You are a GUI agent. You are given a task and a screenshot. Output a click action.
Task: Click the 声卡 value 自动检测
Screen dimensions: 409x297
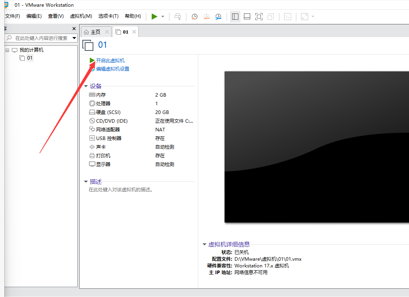165,147
